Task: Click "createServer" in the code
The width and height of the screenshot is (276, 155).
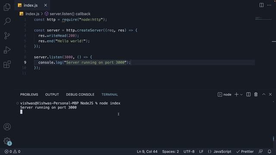Action: click(90, 30)
